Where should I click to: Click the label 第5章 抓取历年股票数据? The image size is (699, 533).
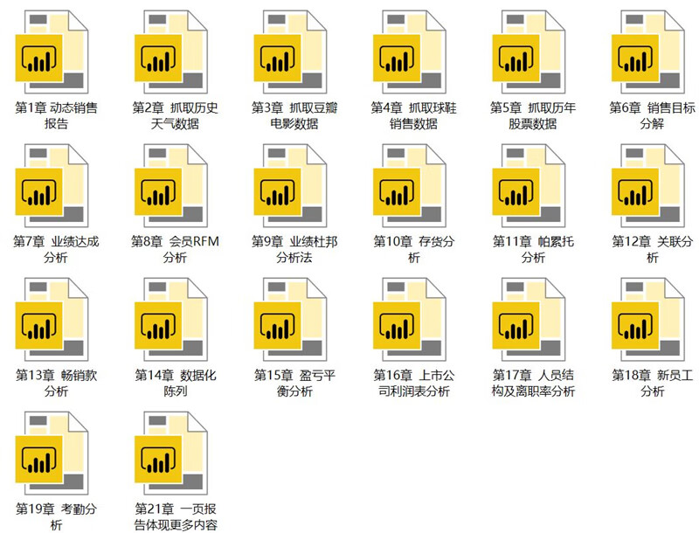(x=533, y=115)
